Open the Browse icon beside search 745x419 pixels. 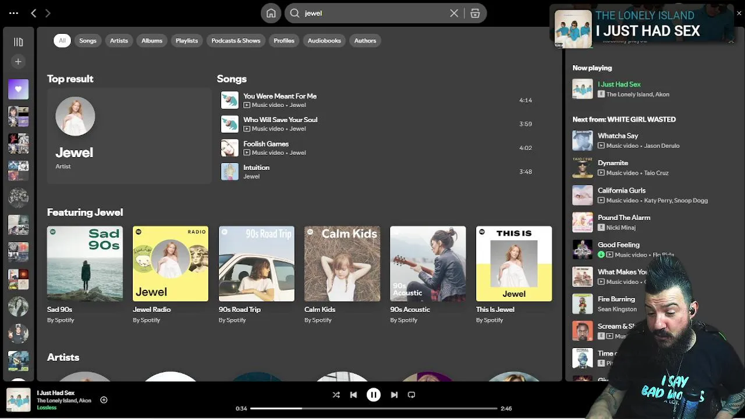[x=475, y=13]
